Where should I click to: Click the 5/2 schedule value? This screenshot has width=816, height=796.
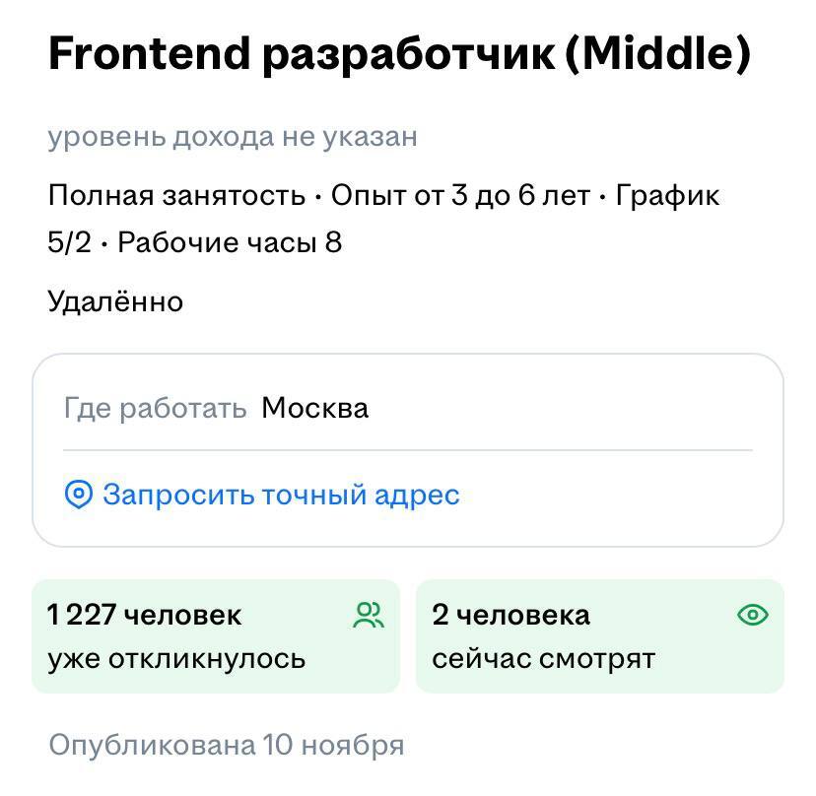pyautogui.click(x=69, y=242)
